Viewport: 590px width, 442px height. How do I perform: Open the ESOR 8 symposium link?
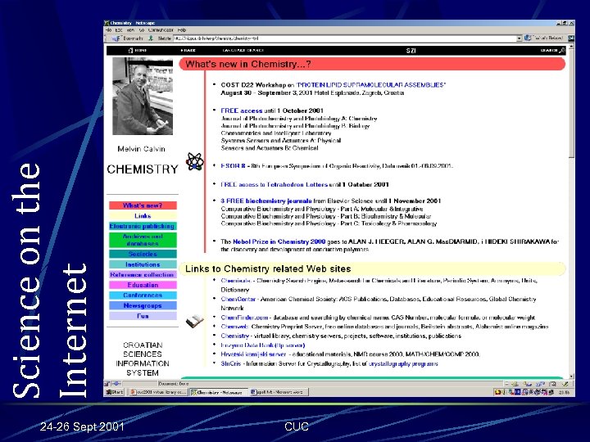233,165
